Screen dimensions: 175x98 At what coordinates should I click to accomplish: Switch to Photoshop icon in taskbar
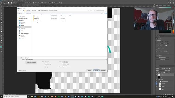tap(72, 97)
